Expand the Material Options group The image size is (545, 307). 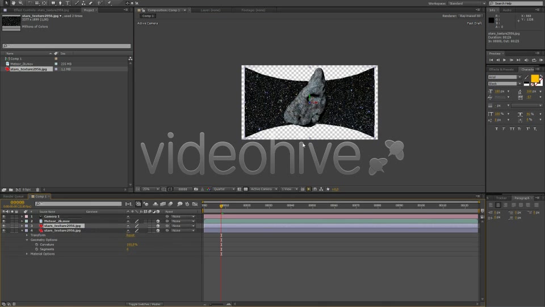click(27, 254)
